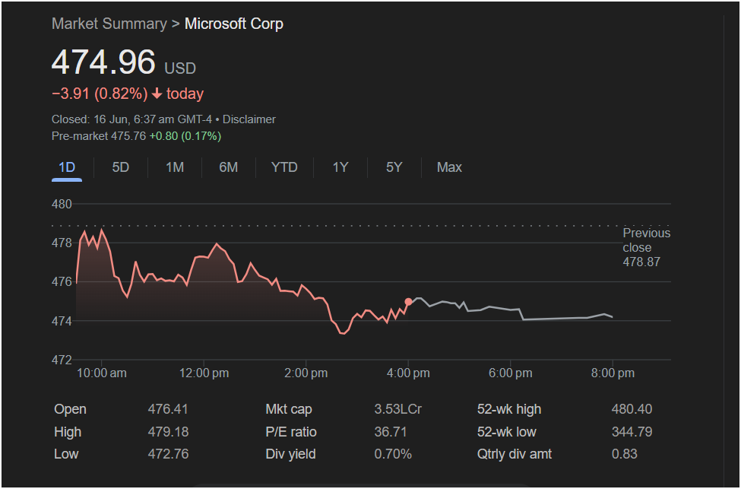
Task: Click the Qtrly div amt value 0.83
Action: point(624,454)
